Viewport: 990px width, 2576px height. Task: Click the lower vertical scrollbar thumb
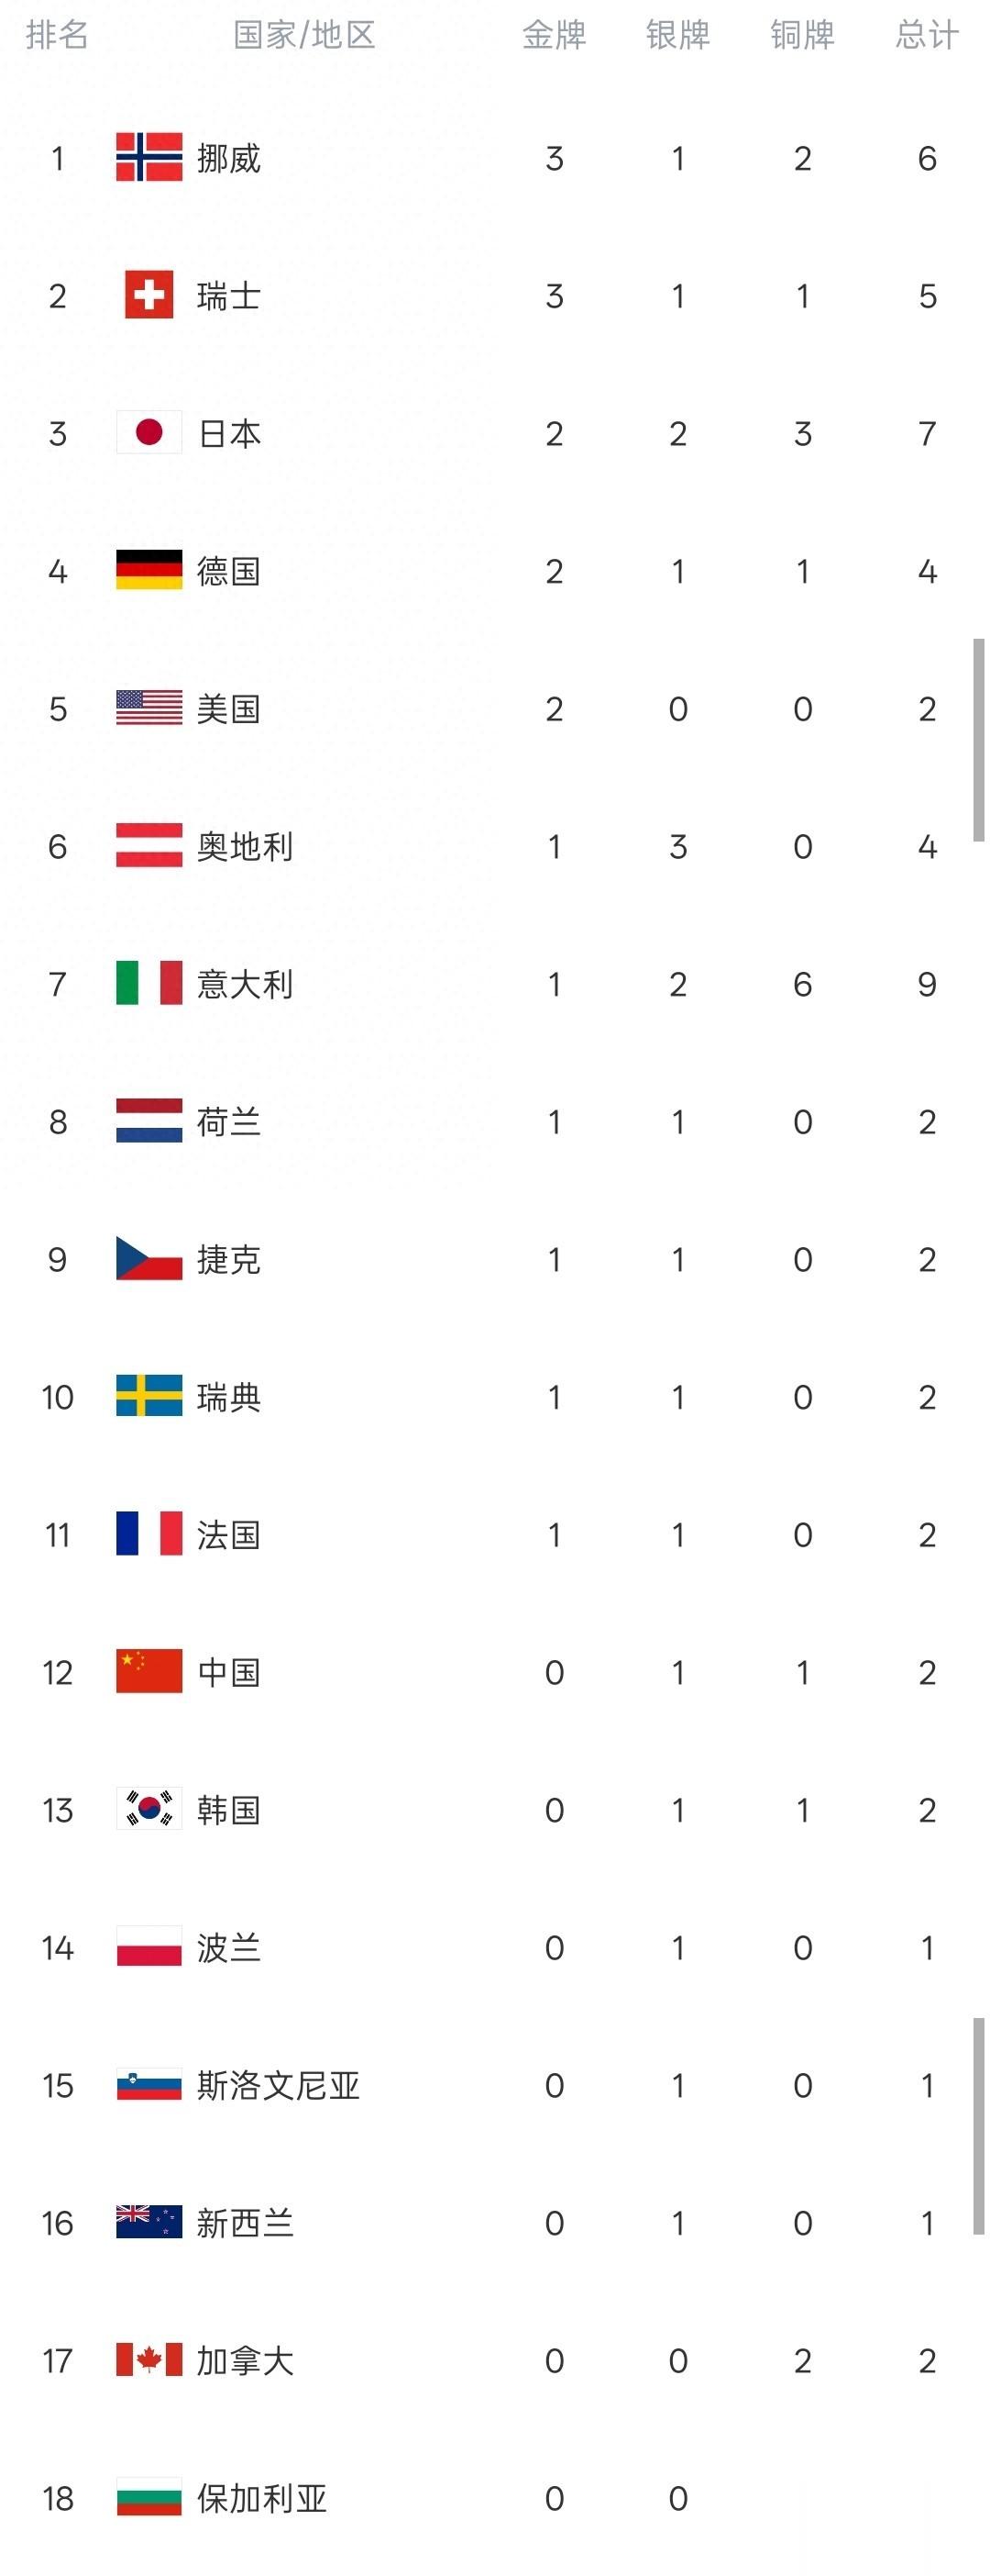[x=978, y=2126]
